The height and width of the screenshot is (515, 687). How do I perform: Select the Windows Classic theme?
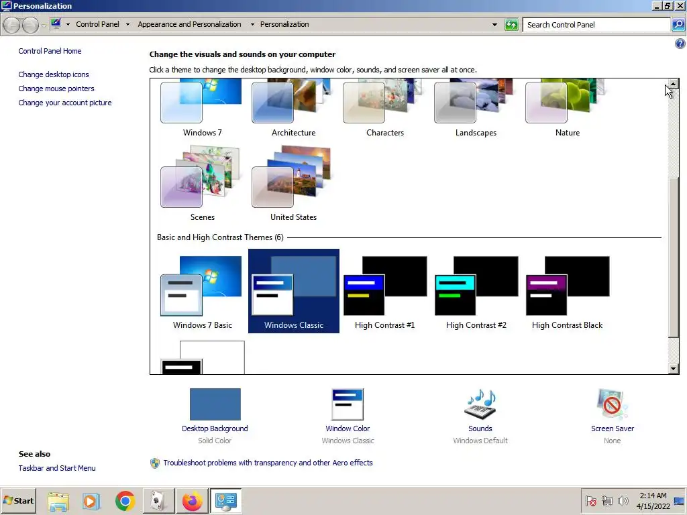point(294,291)
